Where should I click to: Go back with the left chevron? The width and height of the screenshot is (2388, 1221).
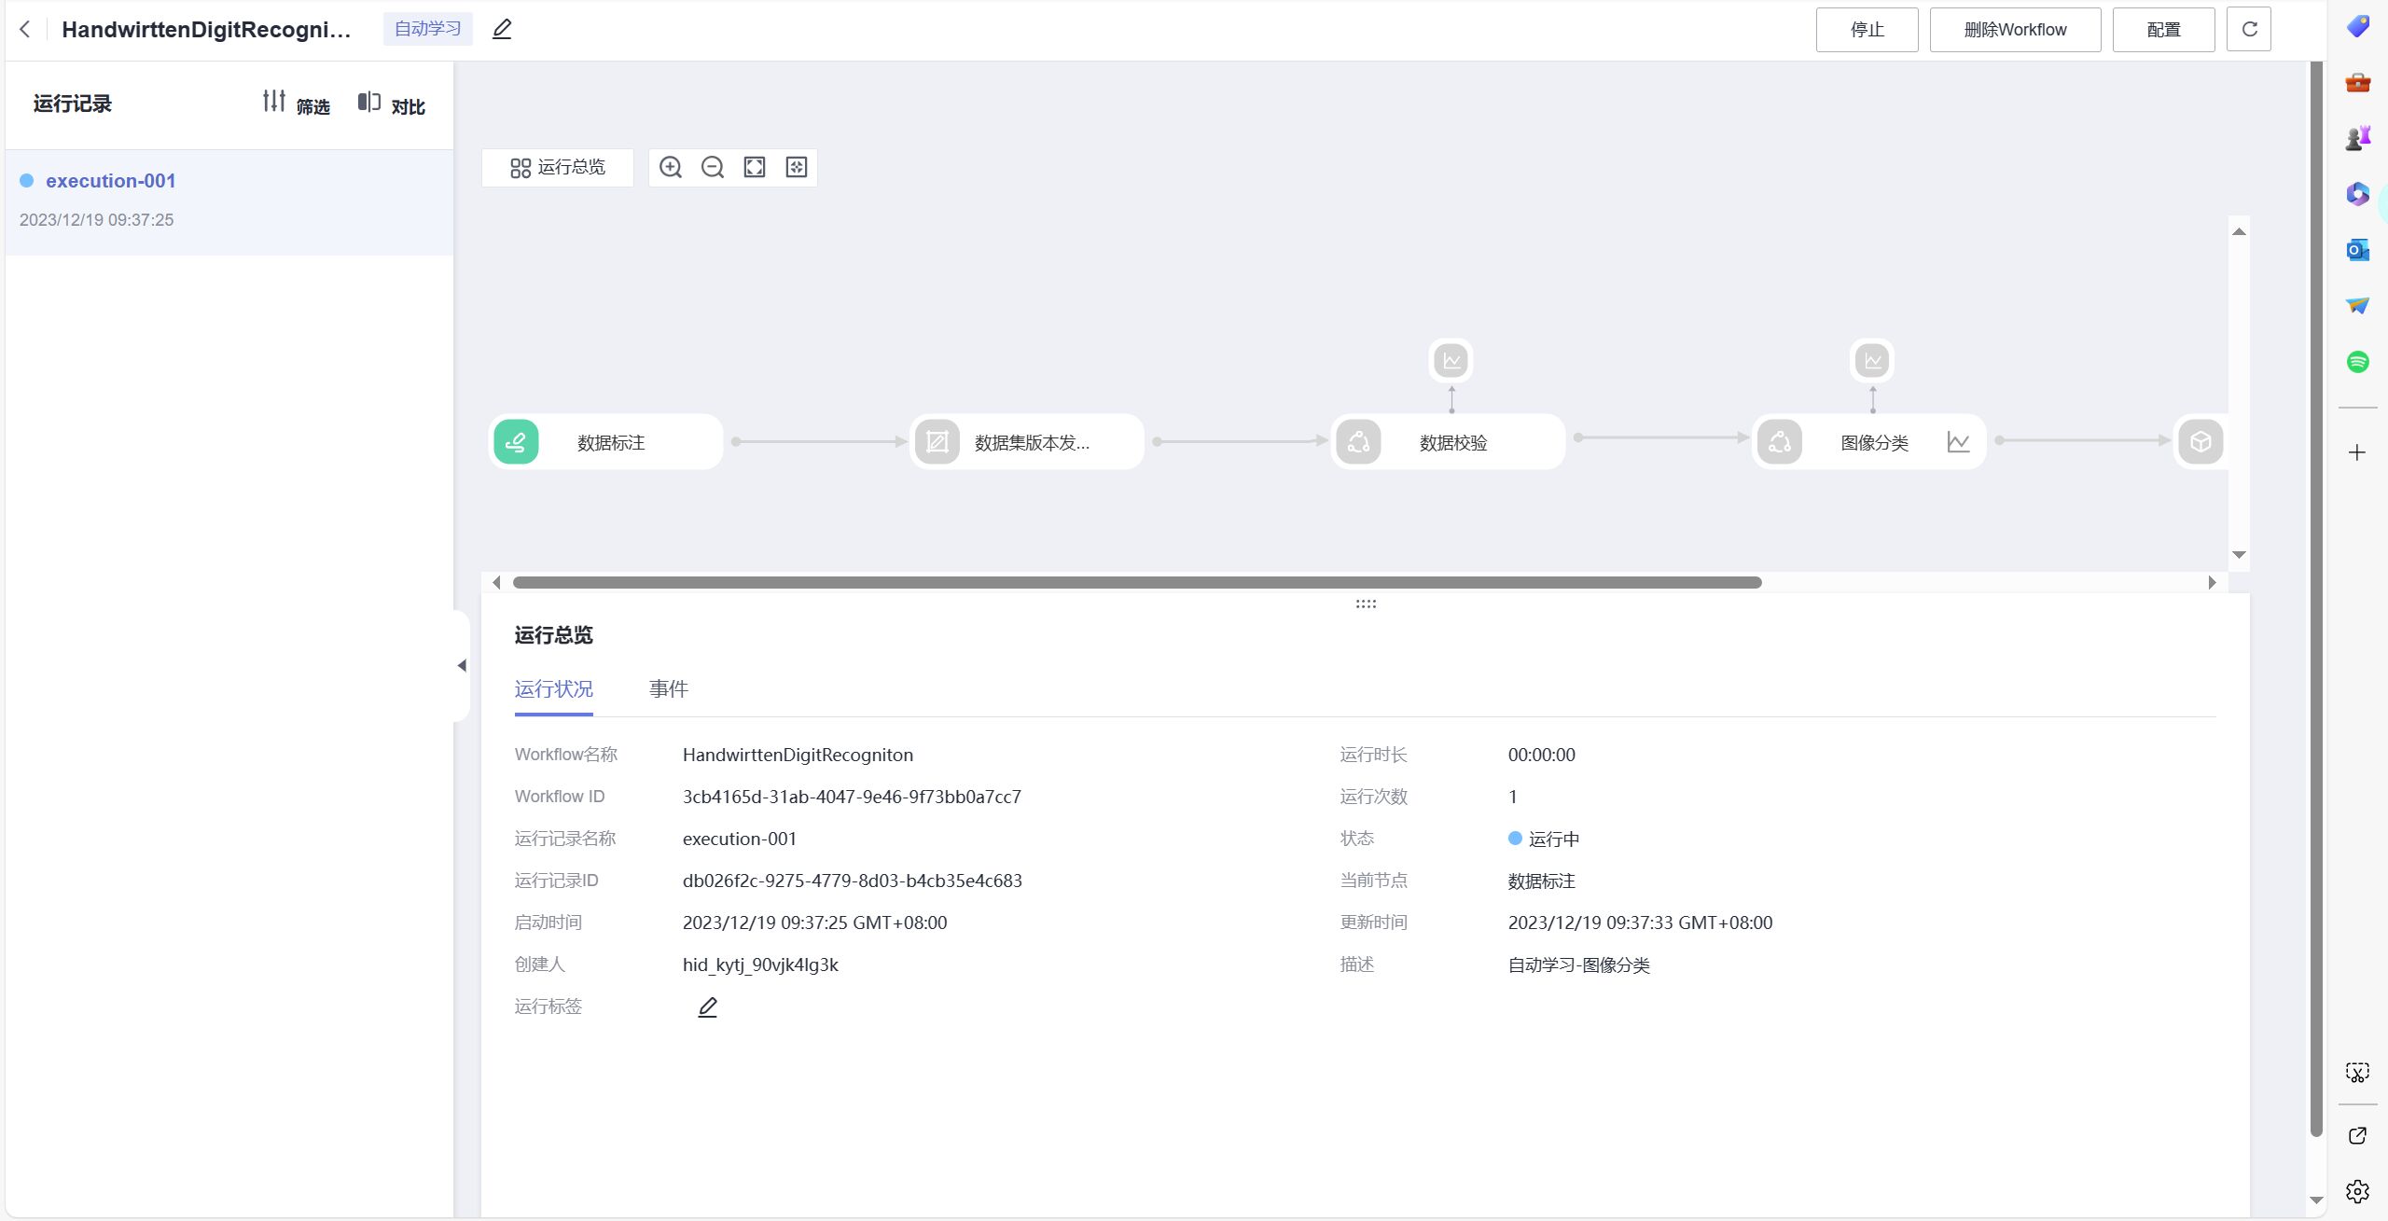pos(25,29)
